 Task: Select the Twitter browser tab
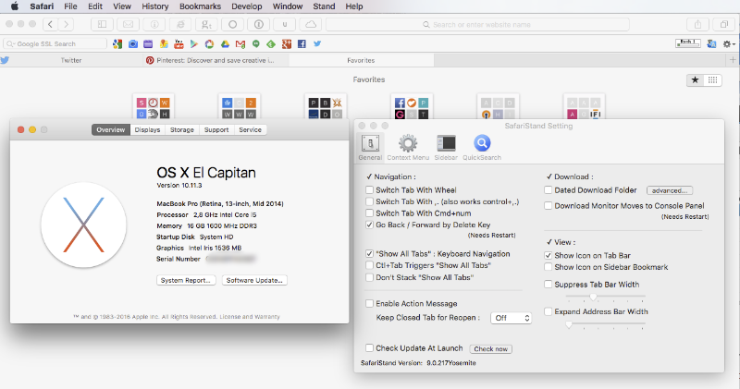(72, 60)
